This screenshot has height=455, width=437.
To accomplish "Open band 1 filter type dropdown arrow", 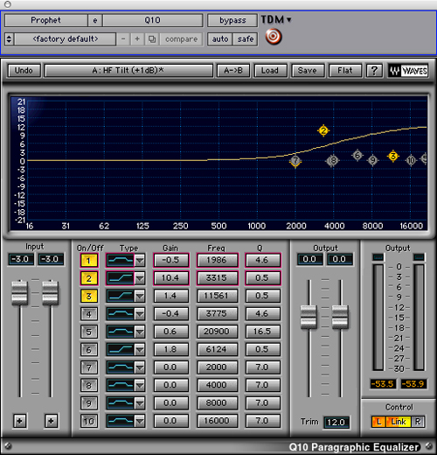I will click(140, 261).
